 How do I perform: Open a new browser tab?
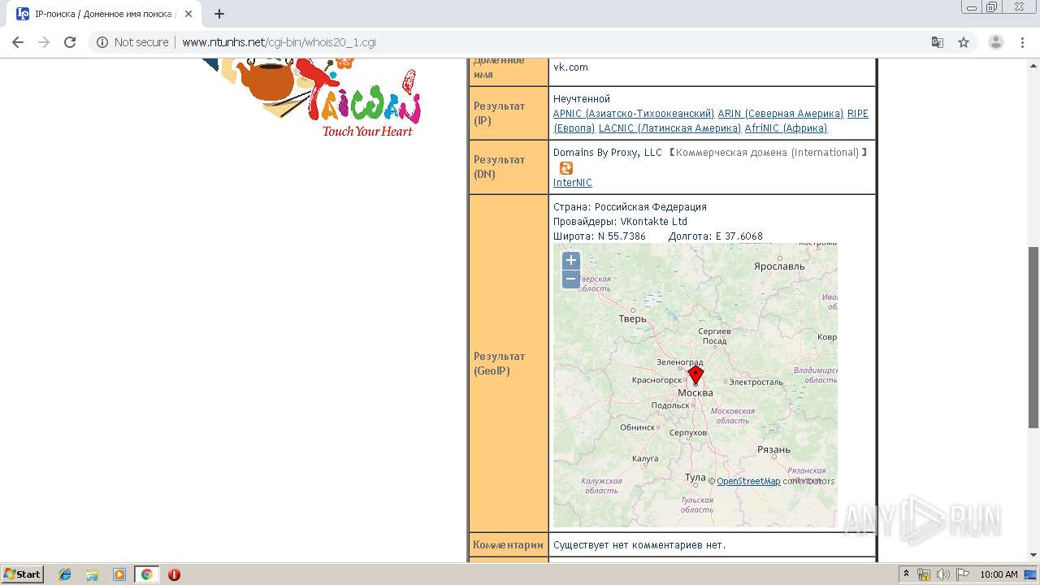pos(219,14)
